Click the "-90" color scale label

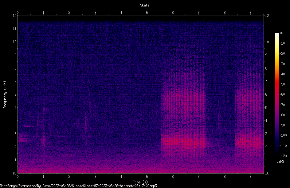coord(282,125)
